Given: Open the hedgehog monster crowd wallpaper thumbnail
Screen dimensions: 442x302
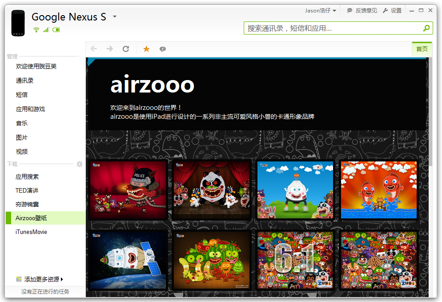Looking at the screenshot, I should point(378,260).
